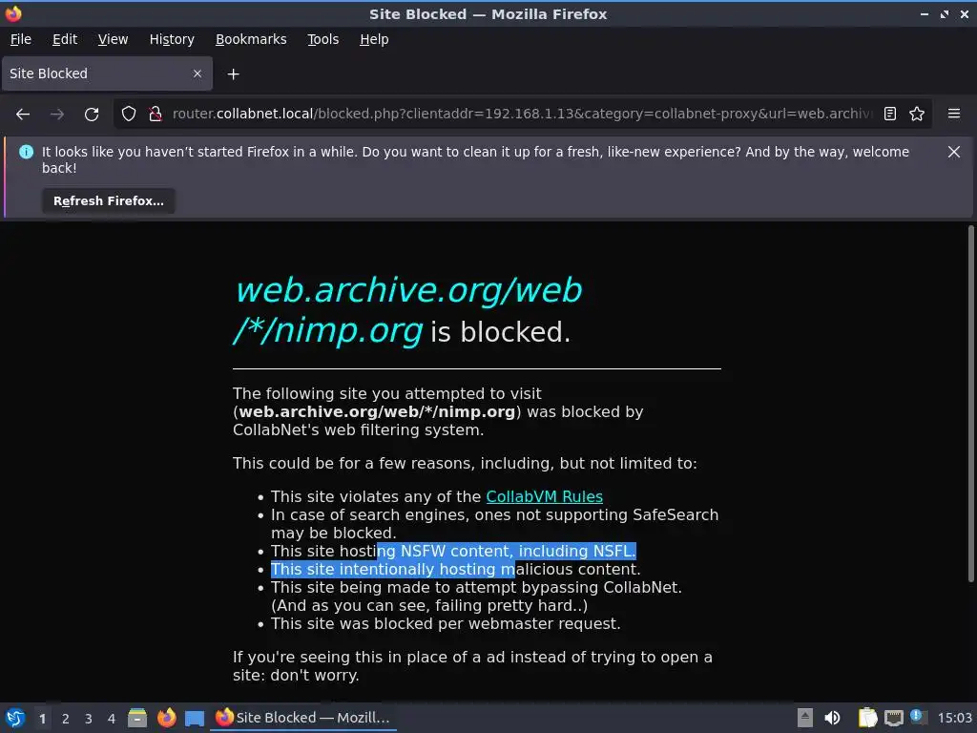Click the 15:03 clock
Image resolution: width=977 pixels, height=733 pixels.
pyautogui.click(x=954, y=718)
